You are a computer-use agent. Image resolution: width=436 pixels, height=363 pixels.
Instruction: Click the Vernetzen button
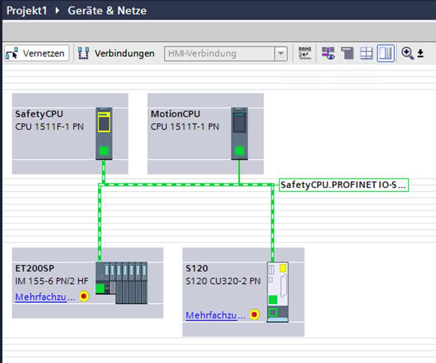(x=36, y=53)
